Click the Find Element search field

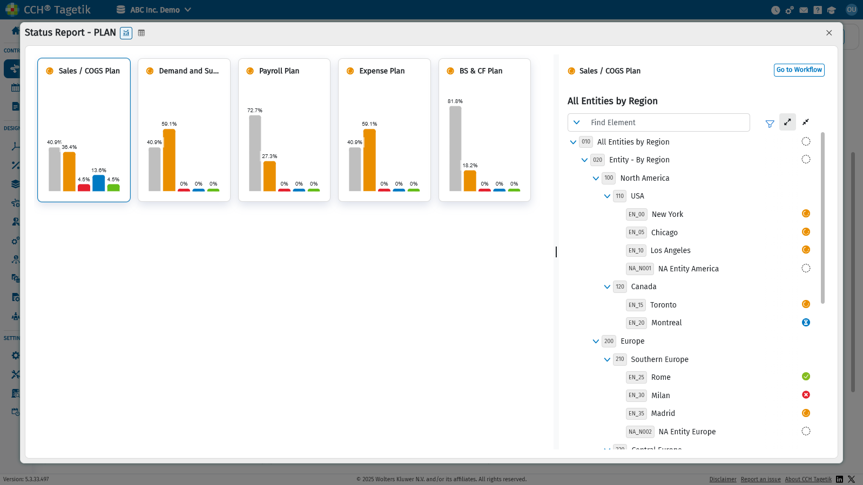tap(659, 122)
